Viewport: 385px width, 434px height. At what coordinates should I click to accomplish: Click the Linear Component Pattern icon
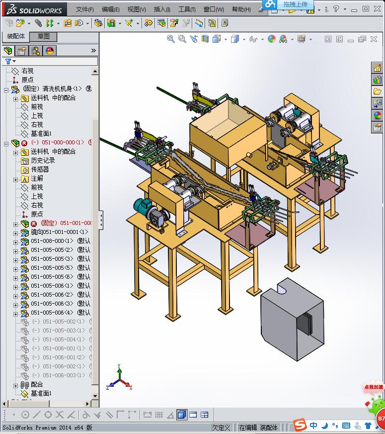coord(50,23)
